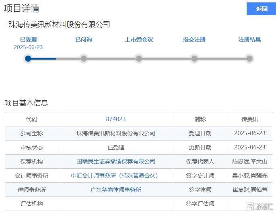Image resolution: width=276 pixels, height=213 pixels.
Task: Click the 评估机构 label cell
Action: [x=32, y=204]
